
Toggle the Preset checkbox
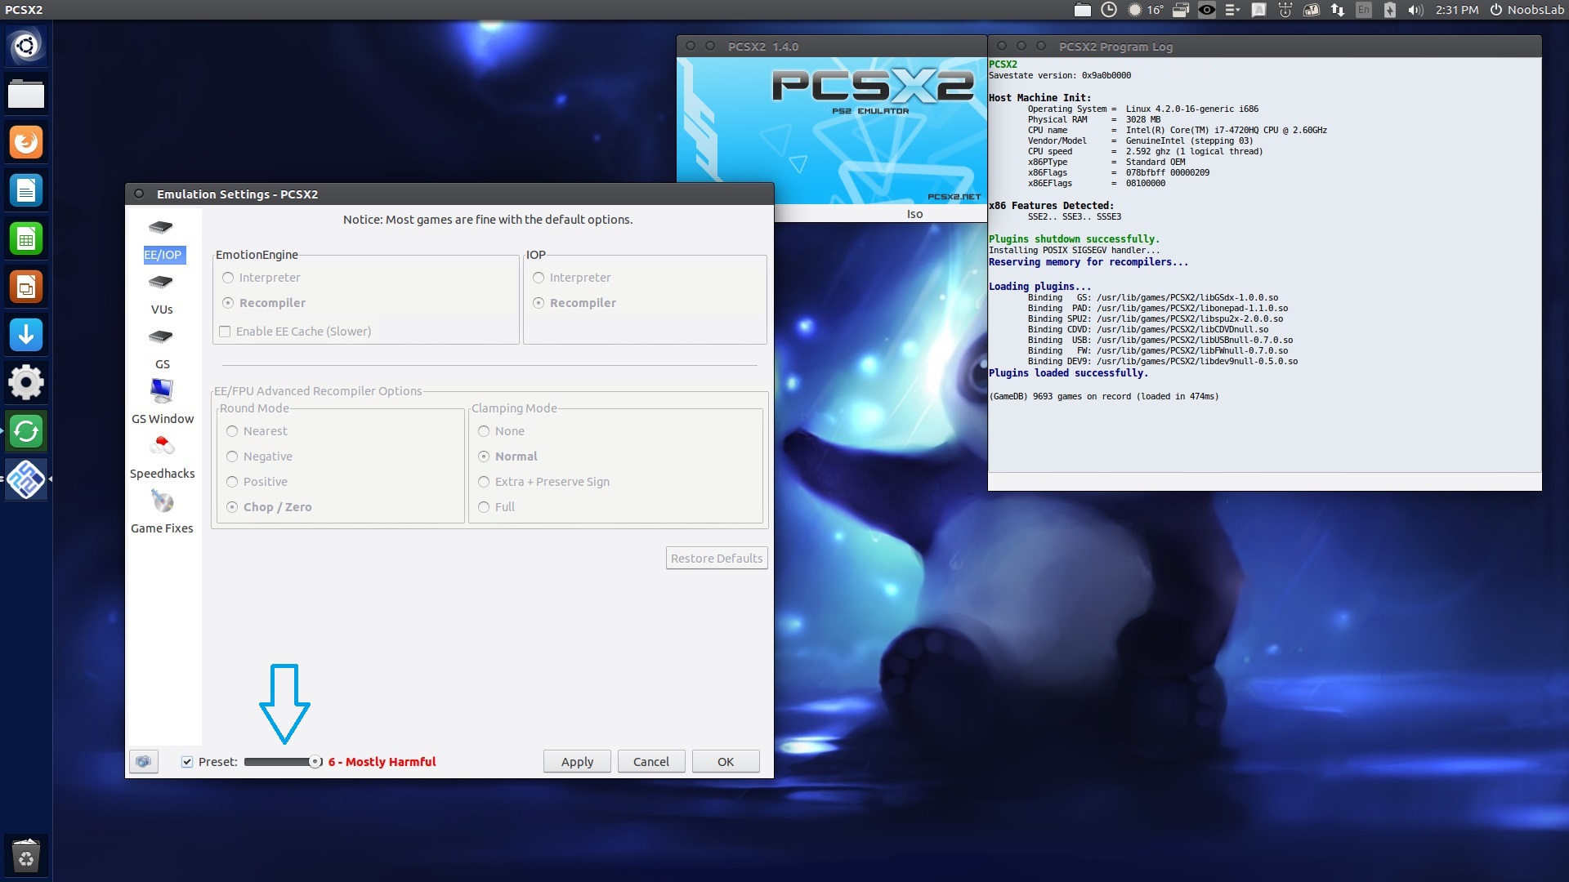click(x=187, y=762)
